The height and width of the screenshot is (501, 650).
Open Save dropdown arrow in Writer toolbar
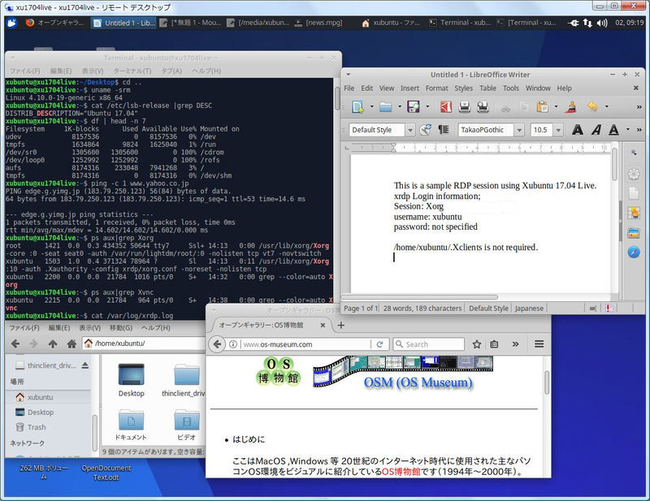coord(428,107)
